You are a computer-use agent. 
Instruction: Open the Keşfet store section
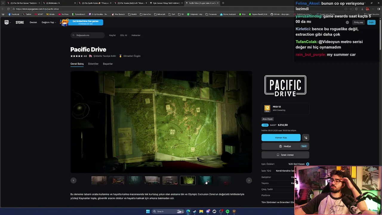coord(113,35)
